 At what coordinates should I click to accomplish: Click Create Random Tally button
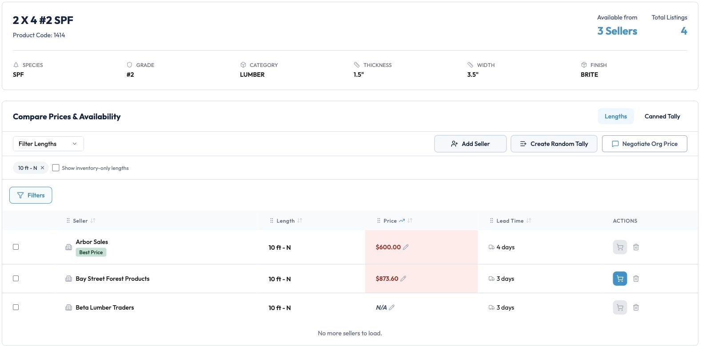[554, 144]
